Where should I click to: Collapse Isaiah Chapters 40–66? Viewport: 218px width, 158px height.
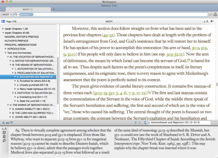pos(3,33)
